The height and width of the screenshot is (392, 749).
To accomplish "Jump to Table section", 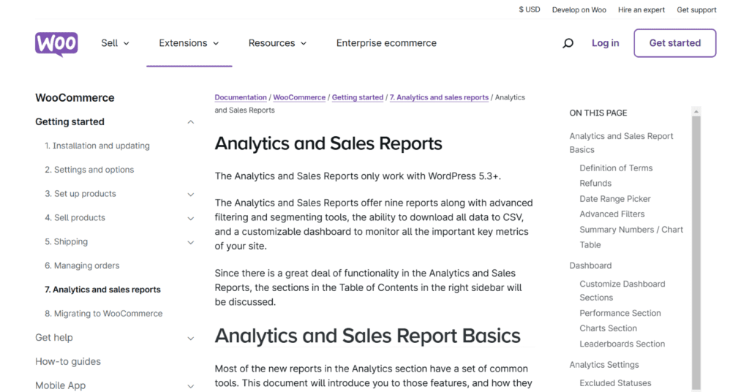I will pyautogui.click(x=590, y=245).
